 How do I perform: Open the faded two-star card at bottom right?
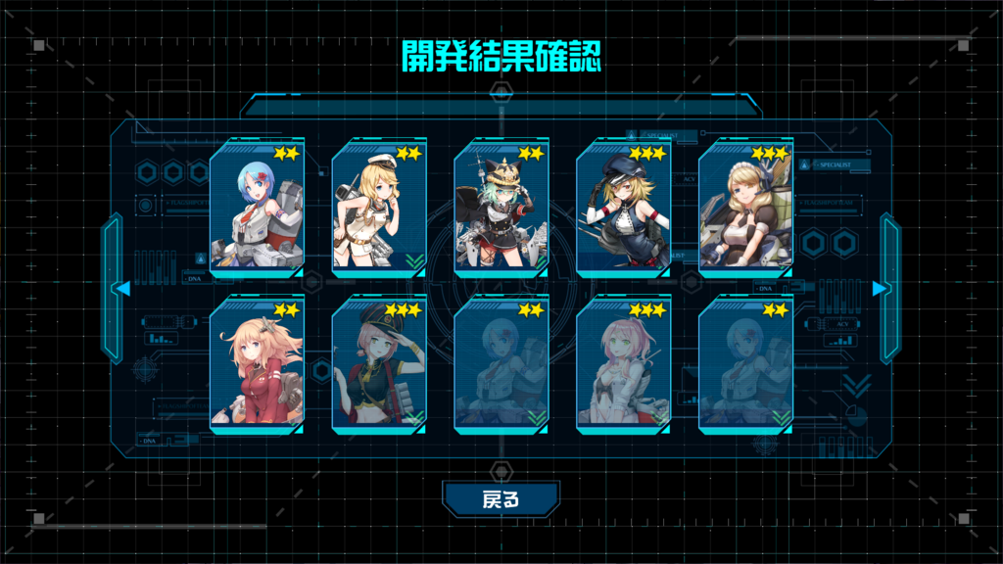[x=745, y=364]
